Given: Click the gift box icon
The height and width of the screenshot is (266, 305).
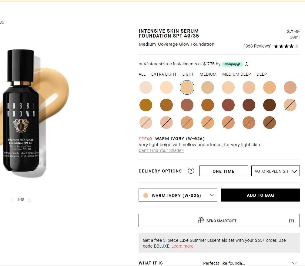Looking at the screenshot, I should point(200,220).
